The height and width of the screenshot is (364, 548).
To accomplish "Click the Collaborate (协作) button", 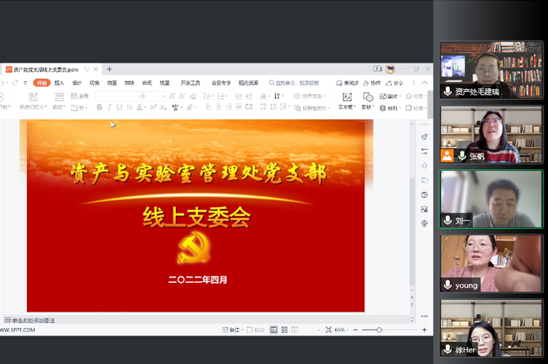I will [x=372, y=83].
